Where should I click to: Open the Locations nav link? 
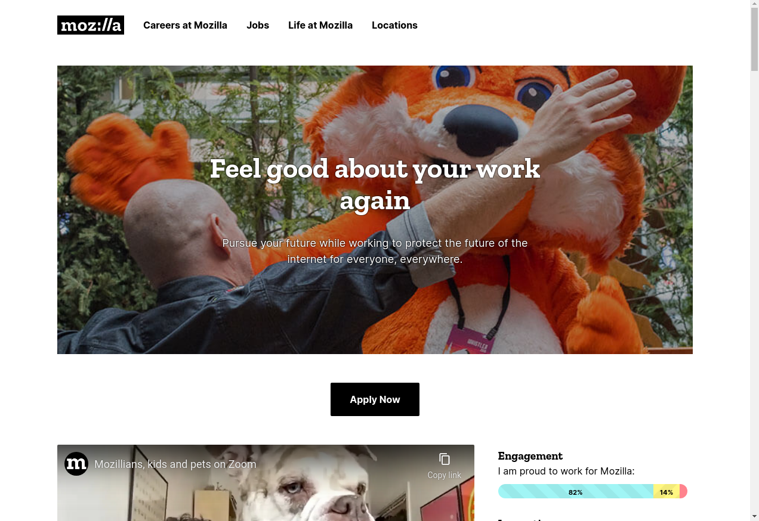(394, 25)
